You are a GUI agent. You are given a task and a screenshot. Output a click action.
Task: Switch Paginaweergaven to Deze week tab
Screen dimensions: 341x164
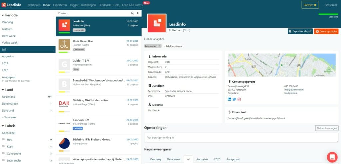pos(173,159)
